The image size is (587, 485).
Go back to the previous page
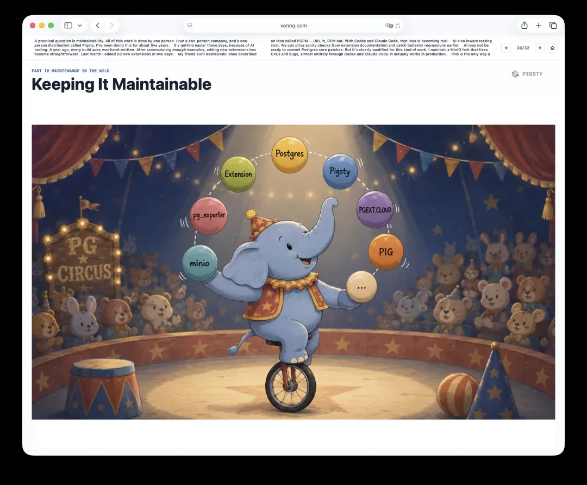click(98, 26)
